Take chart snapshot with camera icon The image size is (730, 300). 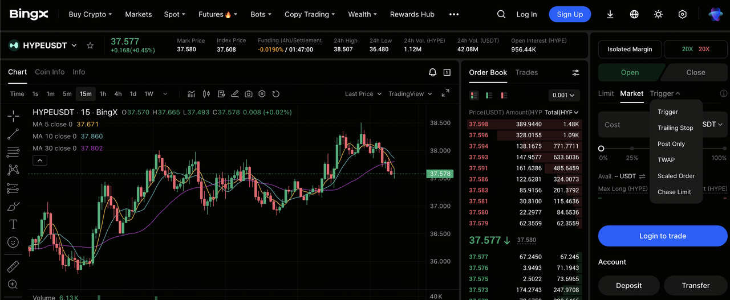(249, 94)
